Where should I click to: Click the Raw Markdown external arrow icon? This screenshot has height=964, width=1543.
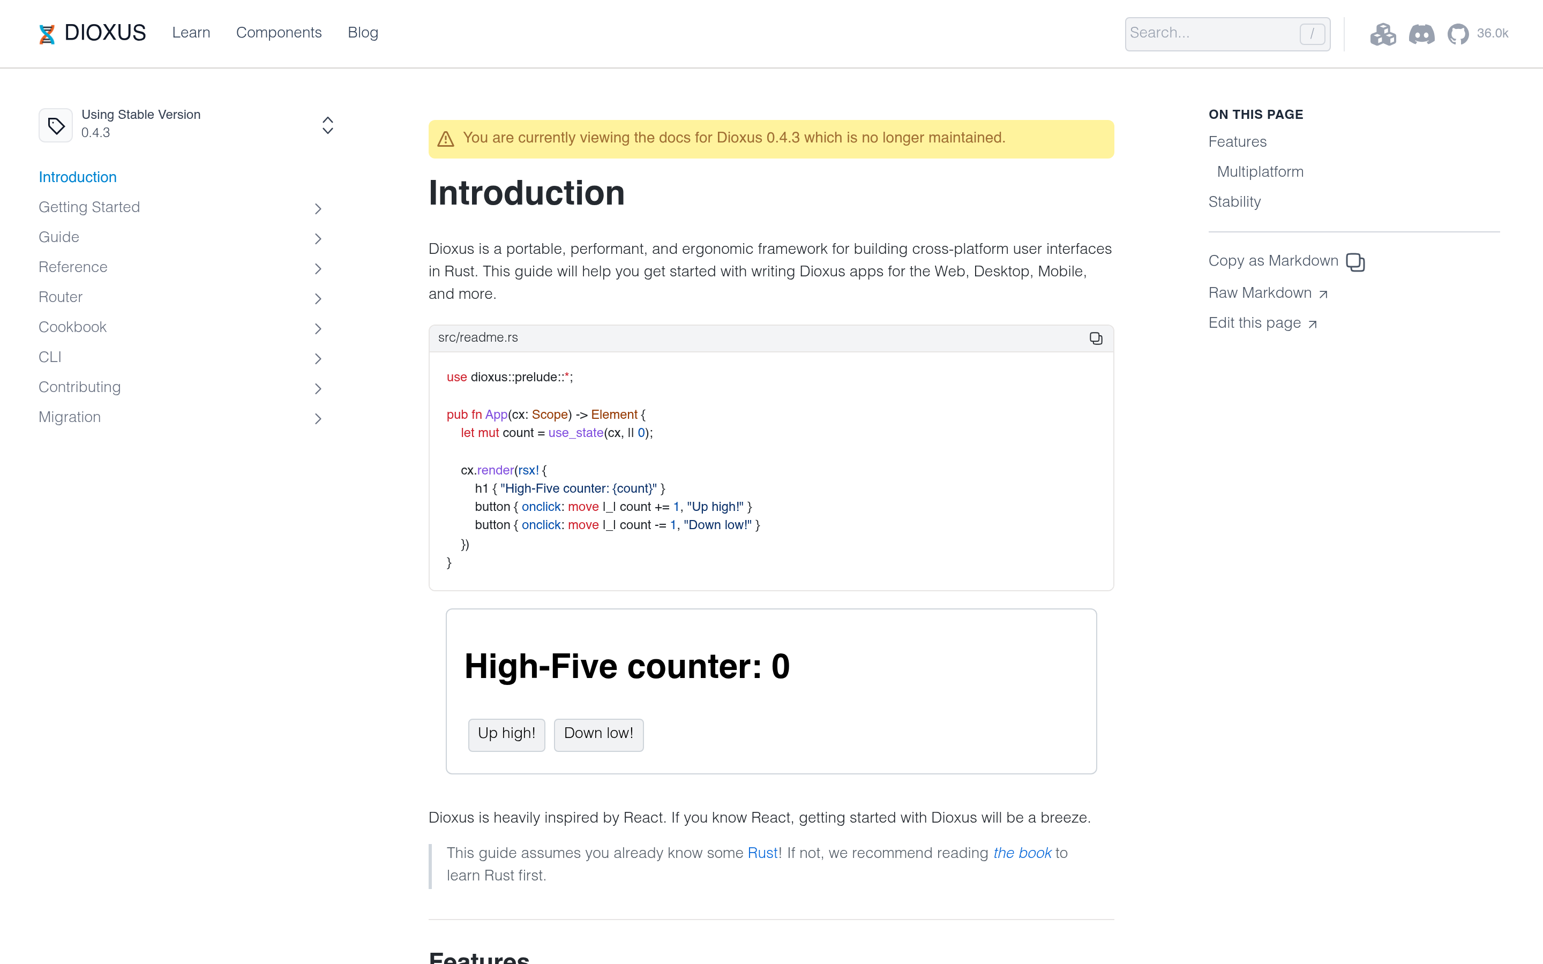(x=1323, y=294)
